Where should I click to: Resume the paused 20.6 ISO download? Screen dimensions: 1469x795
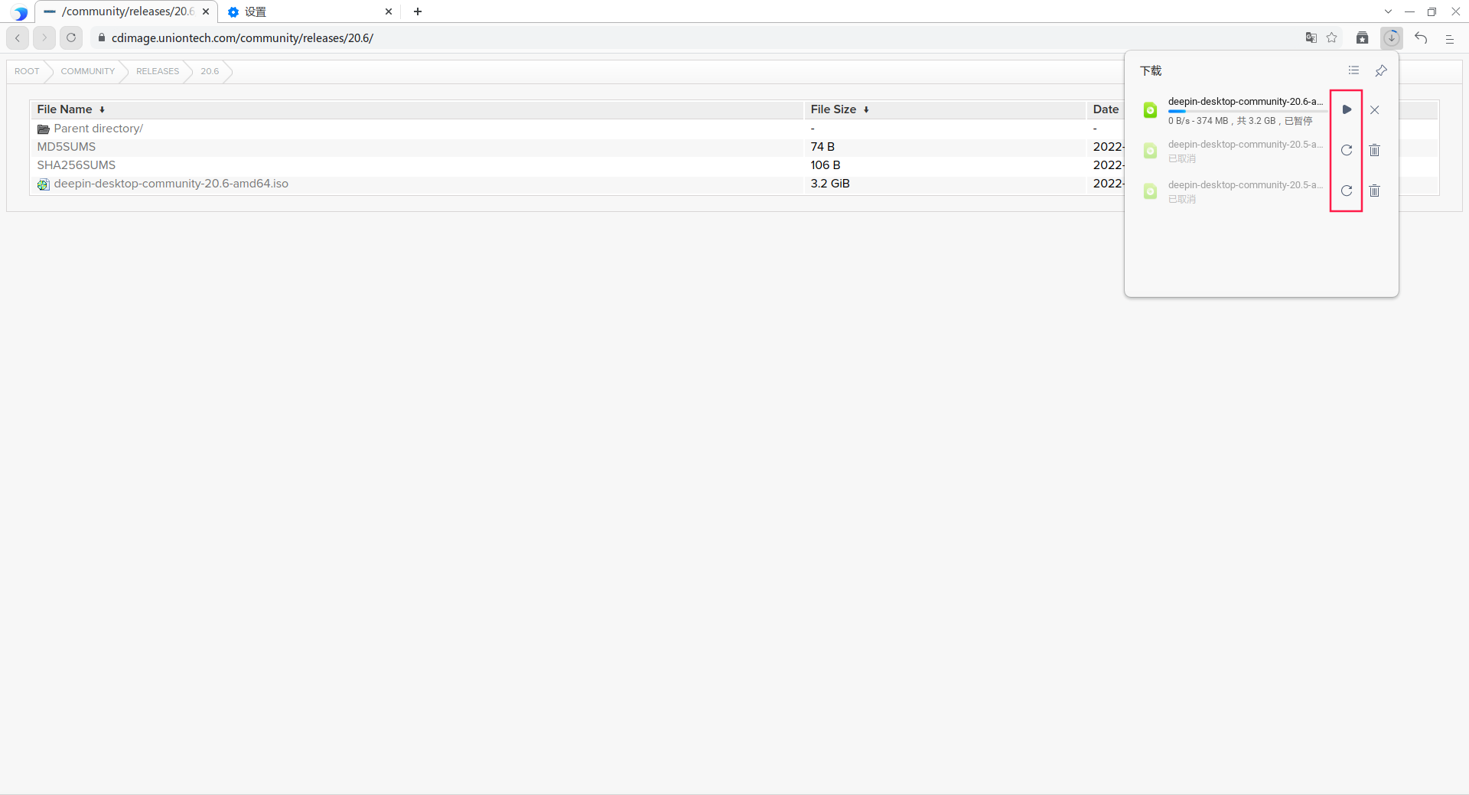[x=1347, y=109]
